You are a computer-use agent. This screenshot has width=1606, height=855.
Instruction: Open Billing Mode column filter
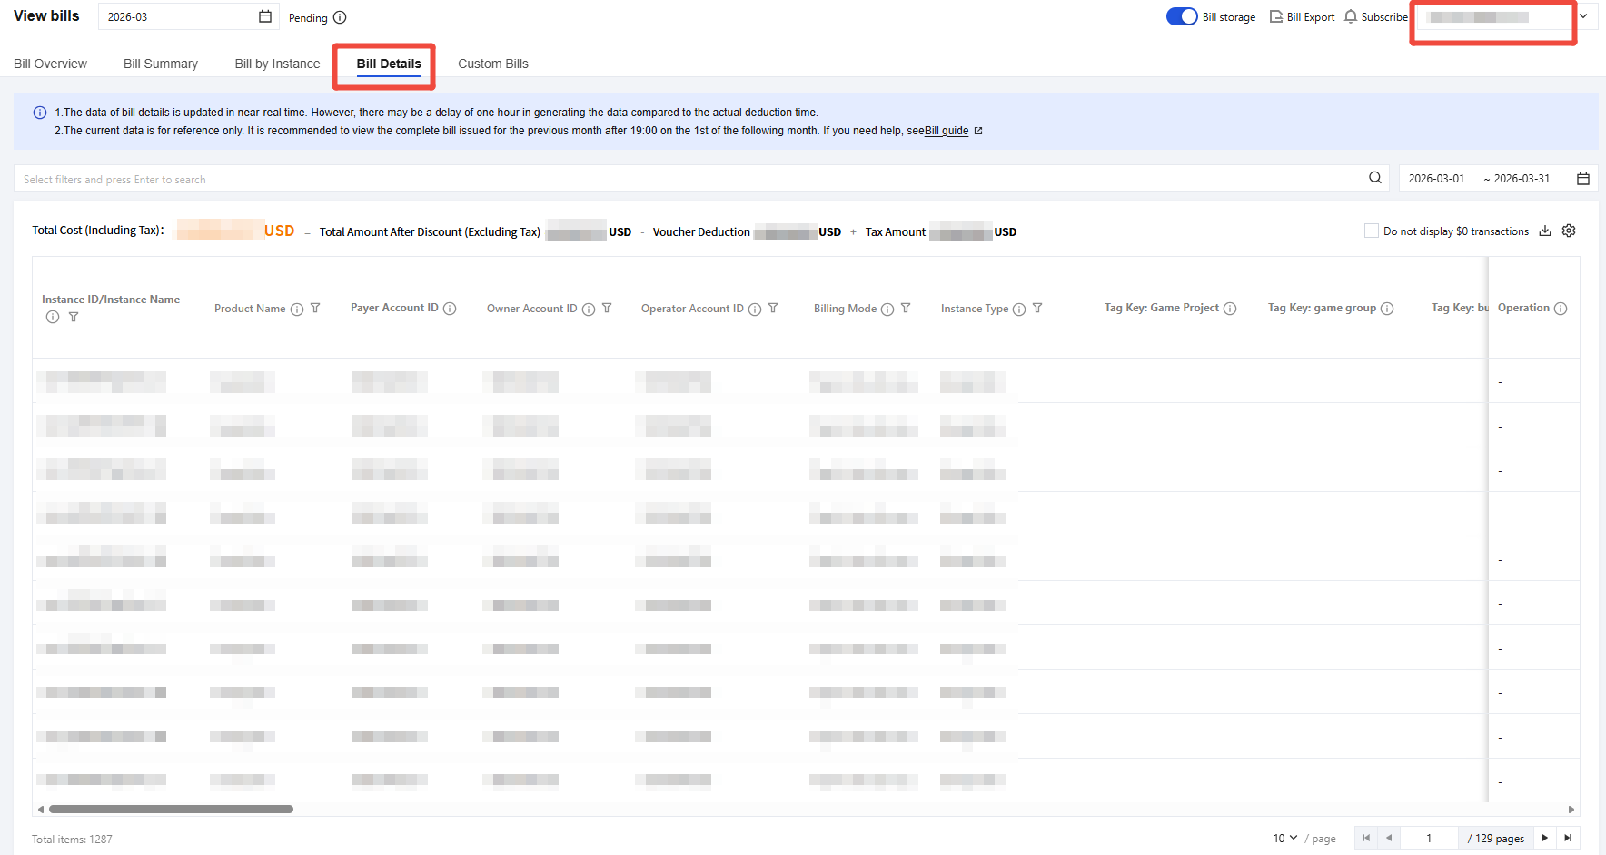click(906, 309)
